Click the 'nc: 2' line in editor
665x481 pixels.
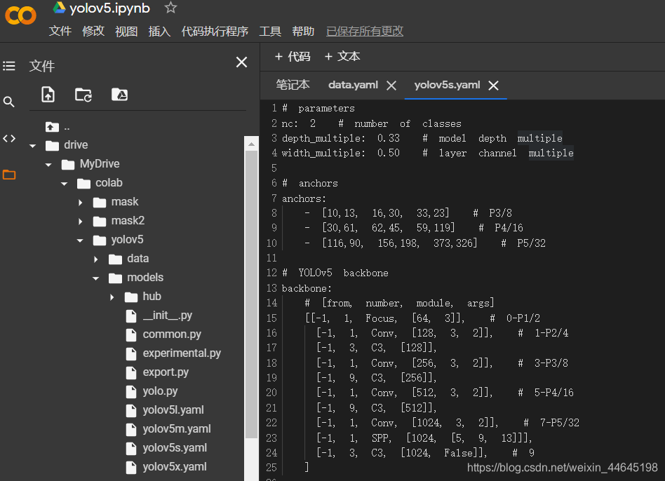point(371,123)
